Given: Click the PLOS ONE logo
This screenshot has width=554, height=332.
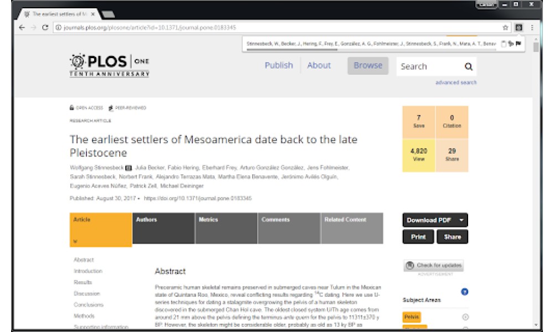Looking at the screenshot, I should 109,65.
